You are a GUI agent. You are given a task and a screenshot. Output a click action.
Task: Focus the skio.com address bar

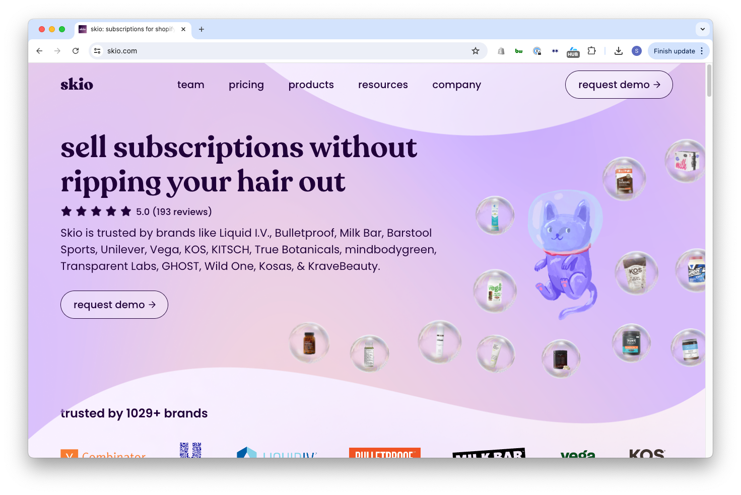pyautogui.click(x=287, y=51)
